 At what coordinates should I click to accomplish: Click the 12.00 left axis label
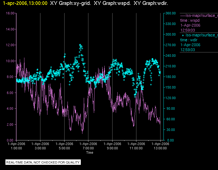click(10, 45)
